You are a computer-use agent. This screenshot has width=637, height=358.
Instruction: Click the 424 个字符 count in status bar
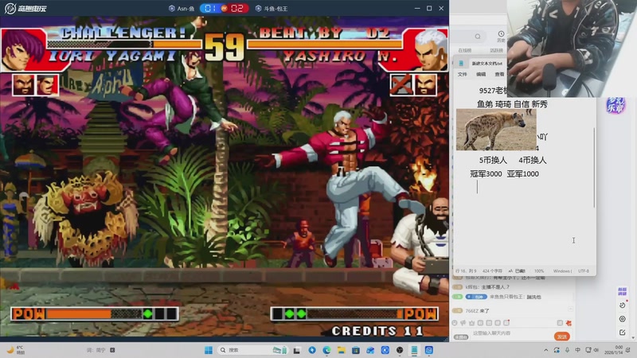(492, 270)
